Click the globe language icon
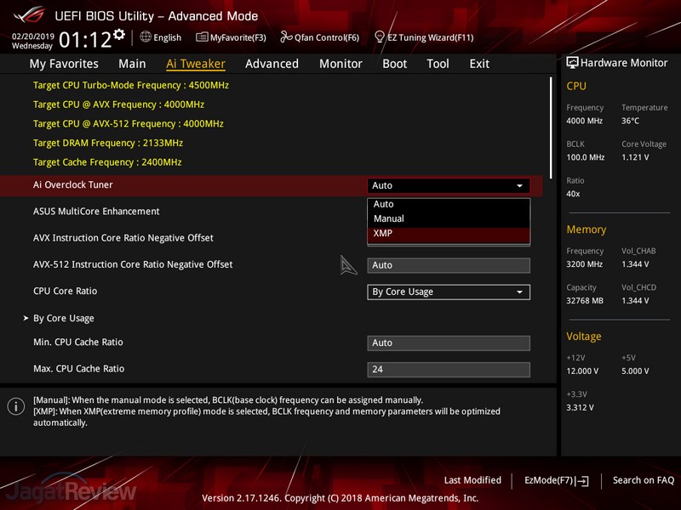Screen dimensions: 681x510 point(146,37)
